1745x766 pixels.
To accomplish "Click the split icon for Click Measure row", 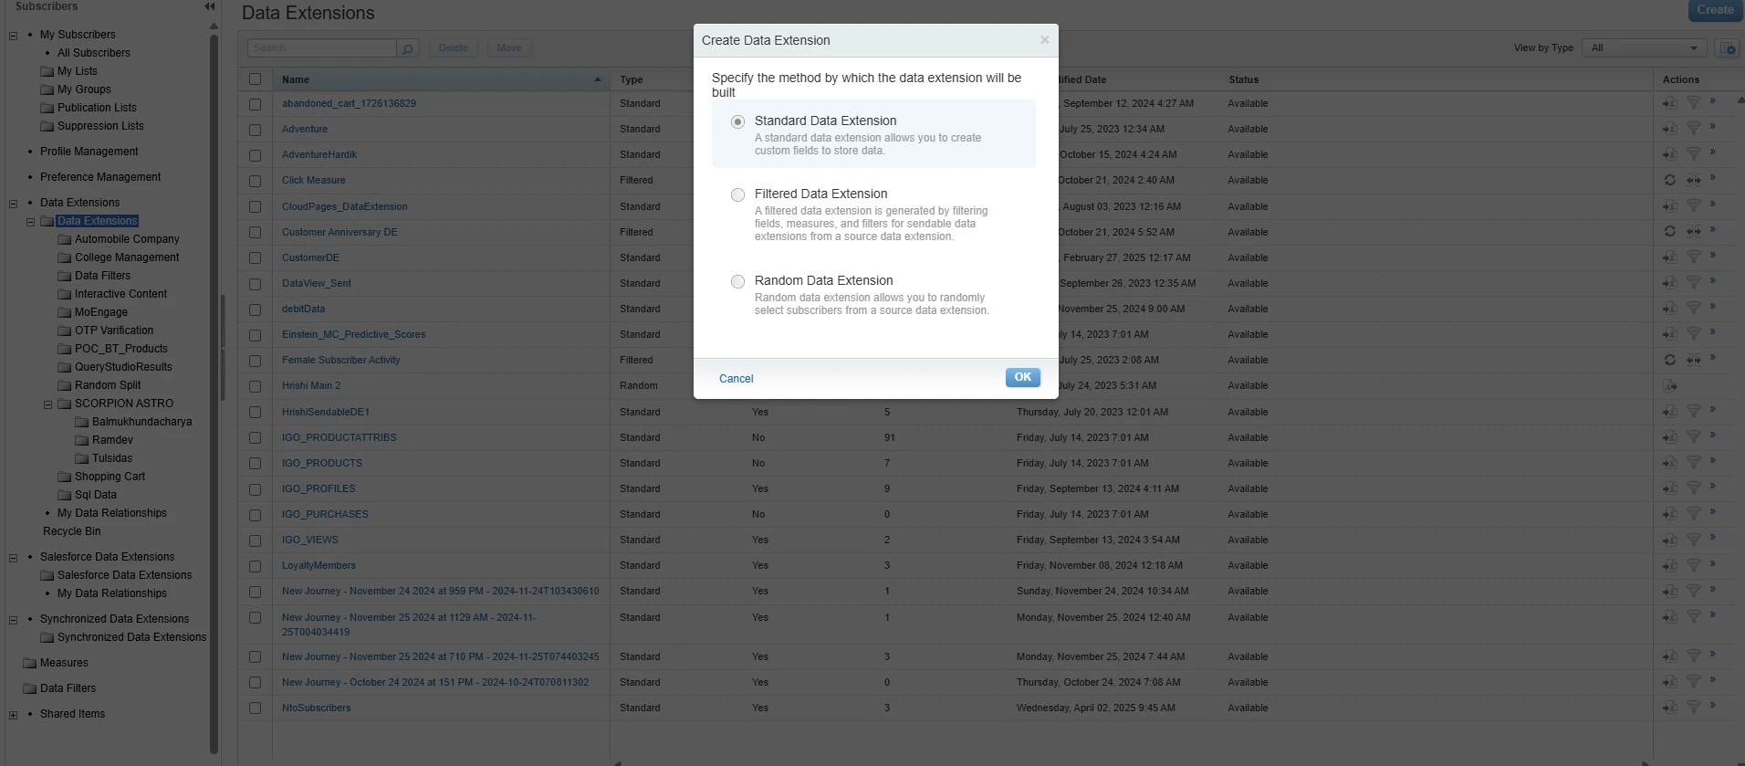I will pyautogui.click(x=1693, y=180).
